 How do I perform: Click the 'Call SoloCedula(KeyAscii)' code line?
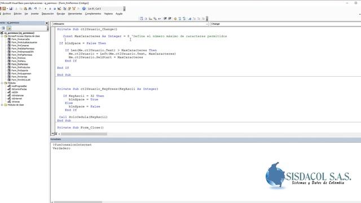point(83,117)
